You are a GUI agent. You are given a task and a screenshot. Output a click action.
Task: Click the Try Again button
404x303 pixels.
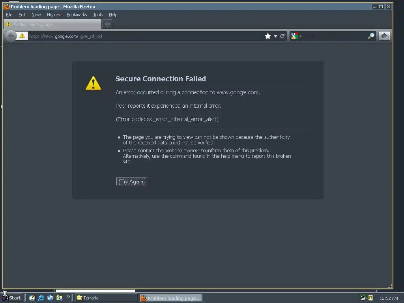click(x=131, y=181)
